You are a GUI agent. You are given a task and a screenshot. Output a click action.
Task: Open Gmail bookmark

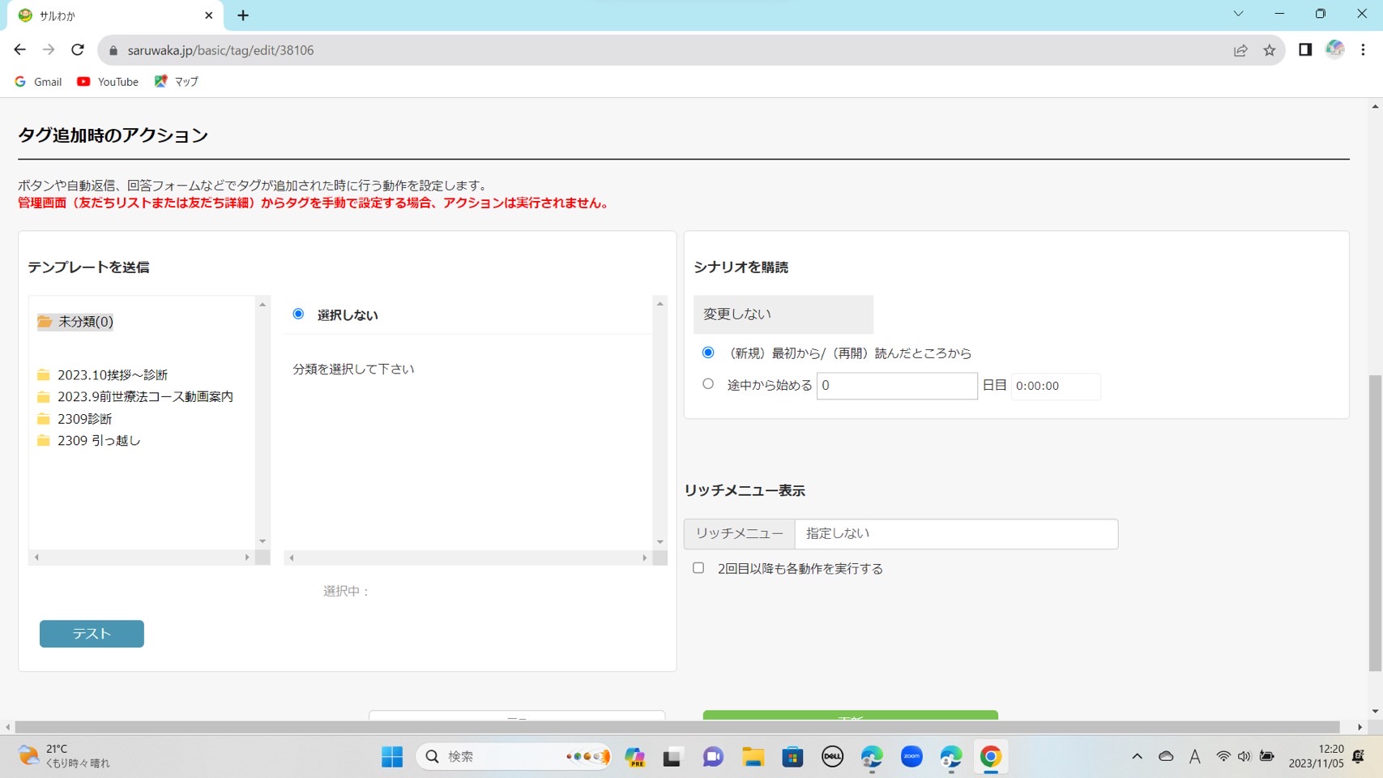(x=39, y=82)
